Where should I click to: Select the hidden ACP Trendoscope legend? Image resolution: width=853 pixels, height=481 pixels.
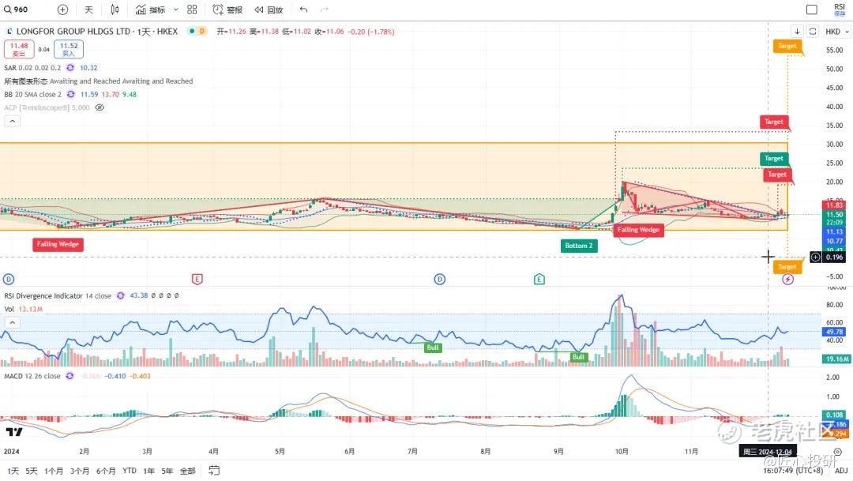pos(47,107)
